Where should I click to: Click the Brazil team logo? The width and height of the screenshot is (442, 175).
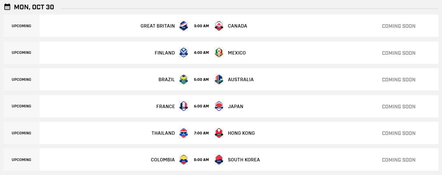coord(183,79)
